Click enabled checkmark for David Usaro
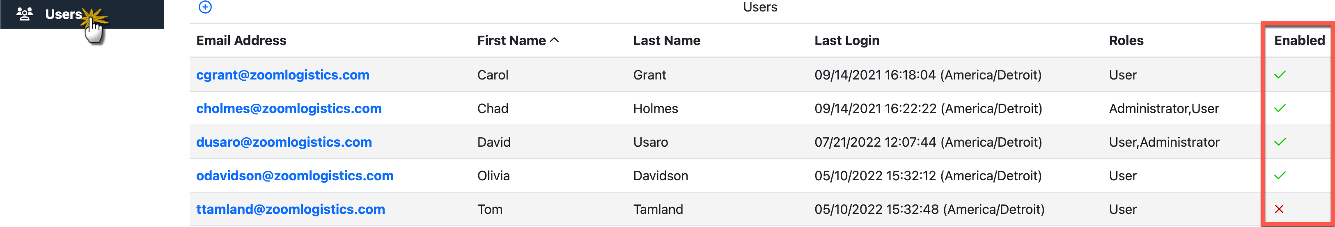This screenshot has height=227, width=1335. [x=1280, y=142]
